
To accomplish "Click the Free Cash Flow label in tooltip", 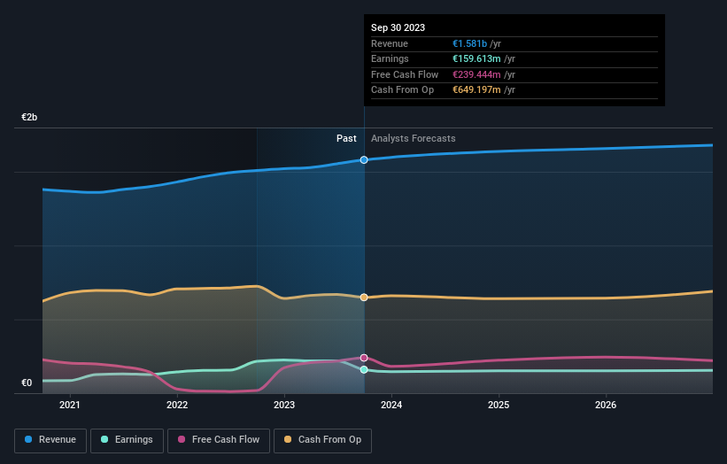I will [405, 74].
